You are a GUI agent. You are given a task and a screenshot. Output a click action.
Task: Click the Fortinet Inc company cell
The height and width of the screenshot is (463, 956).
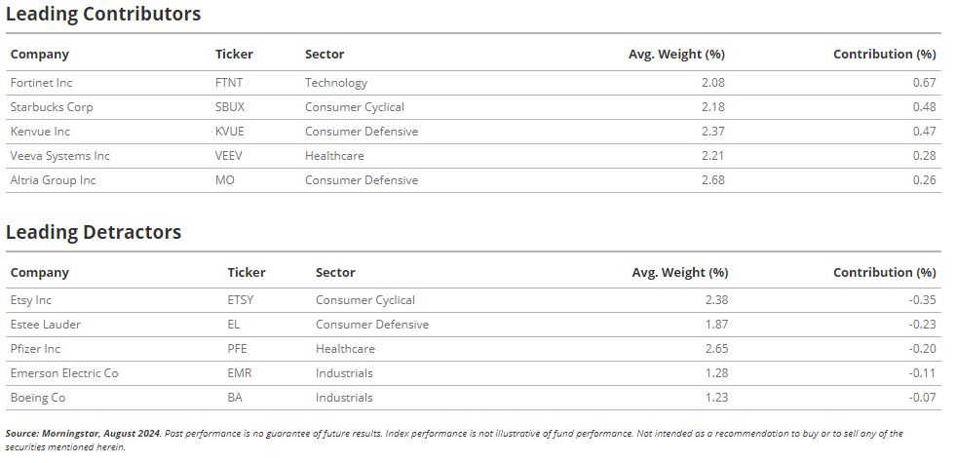coord(41,83)
